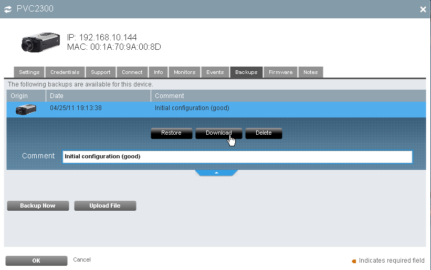Image resolution: width=431 pixels, height=270 pixels.
Task: Click the refresh arrows icon beside PVC2300
Action: click(x=8, y=9)
